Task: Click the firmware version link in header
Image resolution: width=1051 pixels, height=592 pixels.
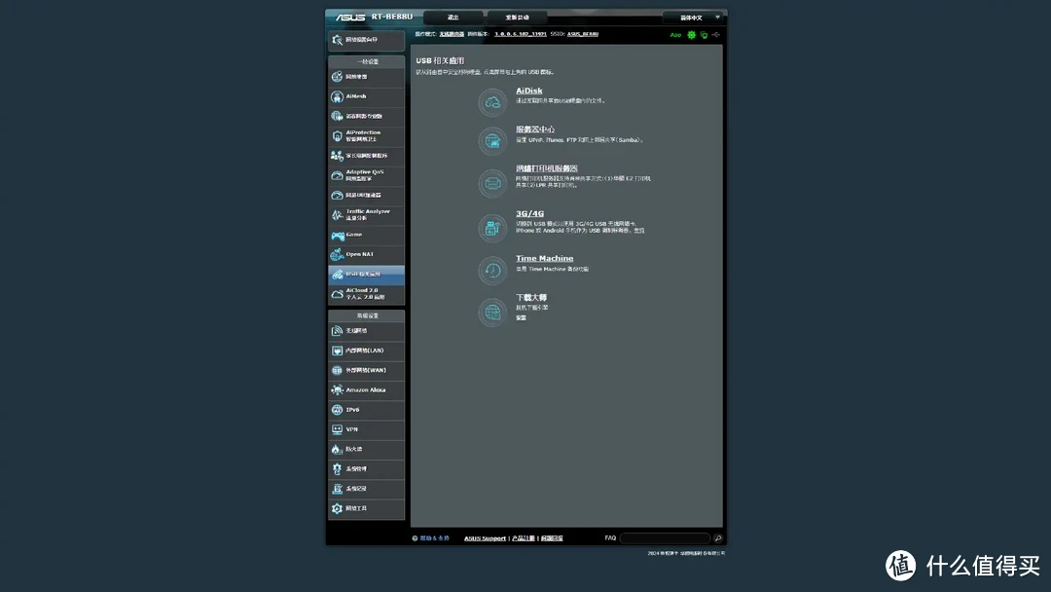Action: (x=520, y=34)
